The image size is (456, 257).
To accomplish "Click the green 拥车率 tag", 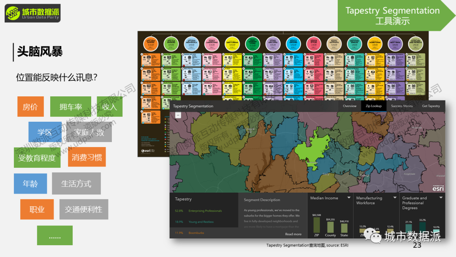I will point(71,107).
